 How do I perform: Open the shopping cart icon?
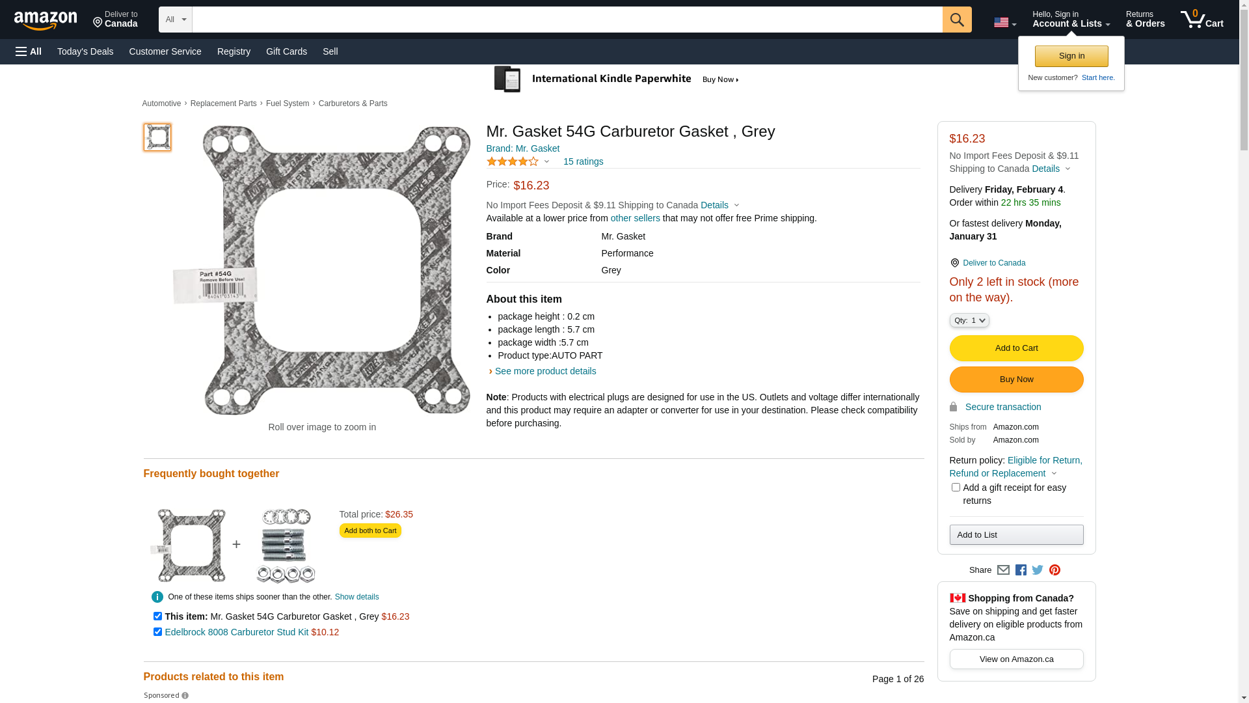pos(1202,20)
